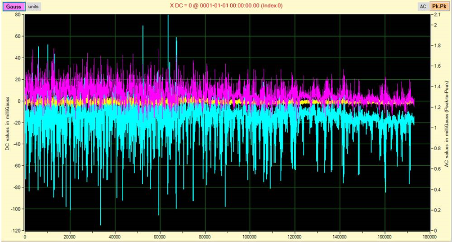Screen dimensions: 452x242
Task: Click the -60 tick on left axis
Action: 18,166
